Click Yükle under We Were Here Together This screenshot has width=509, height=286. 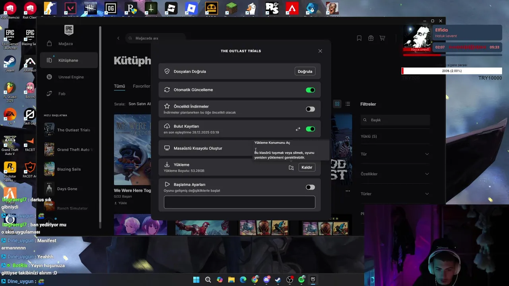tap(120, 203)
